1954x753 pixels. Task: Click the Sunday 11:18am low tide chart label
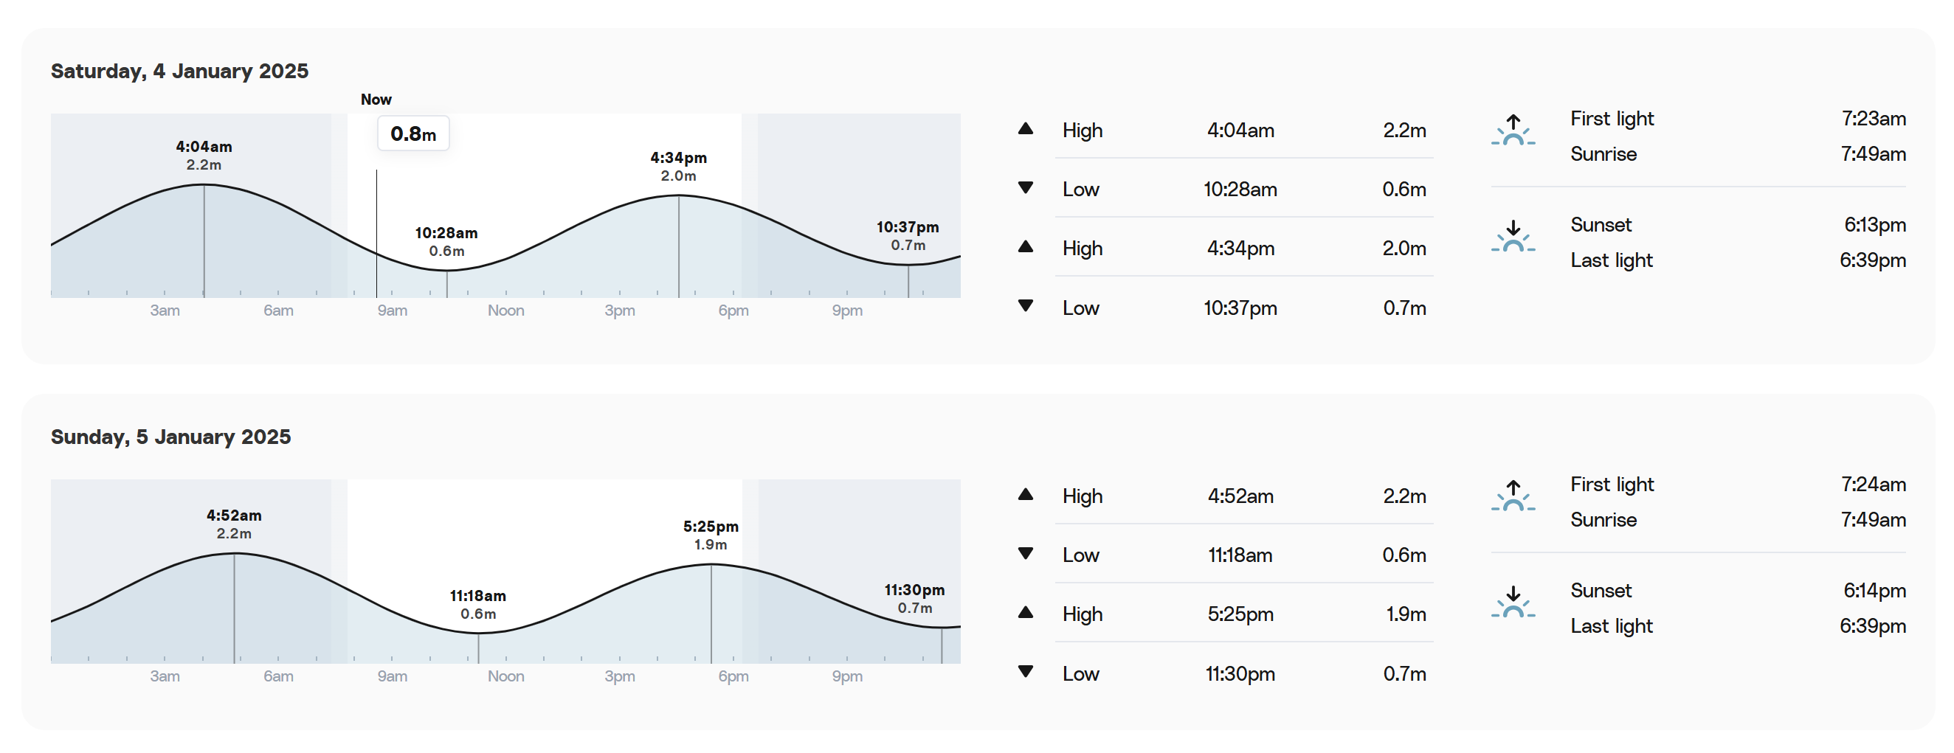point(478,604)
